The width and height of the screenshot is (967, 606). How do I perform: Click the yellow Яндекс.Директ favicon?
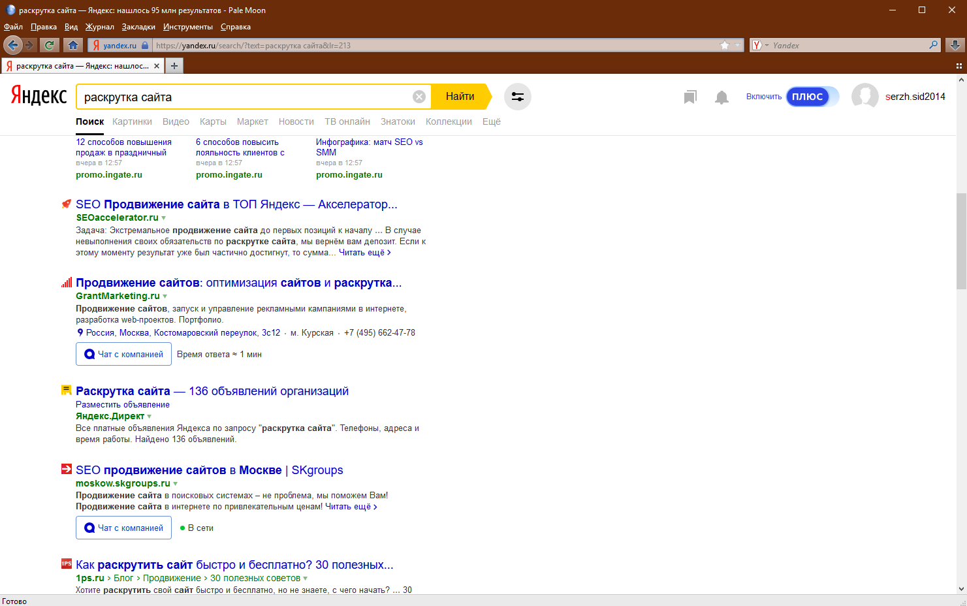click(x=66, y=391)
